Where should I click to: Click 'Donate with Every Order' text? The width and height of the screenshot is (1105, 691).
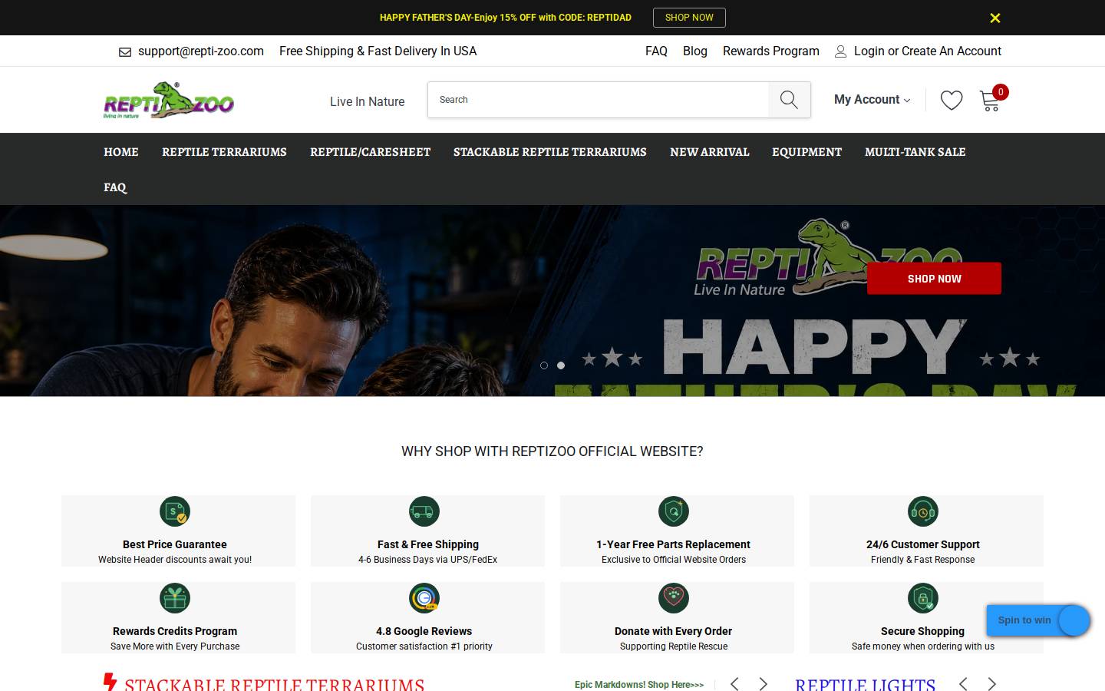pos(674,631)
